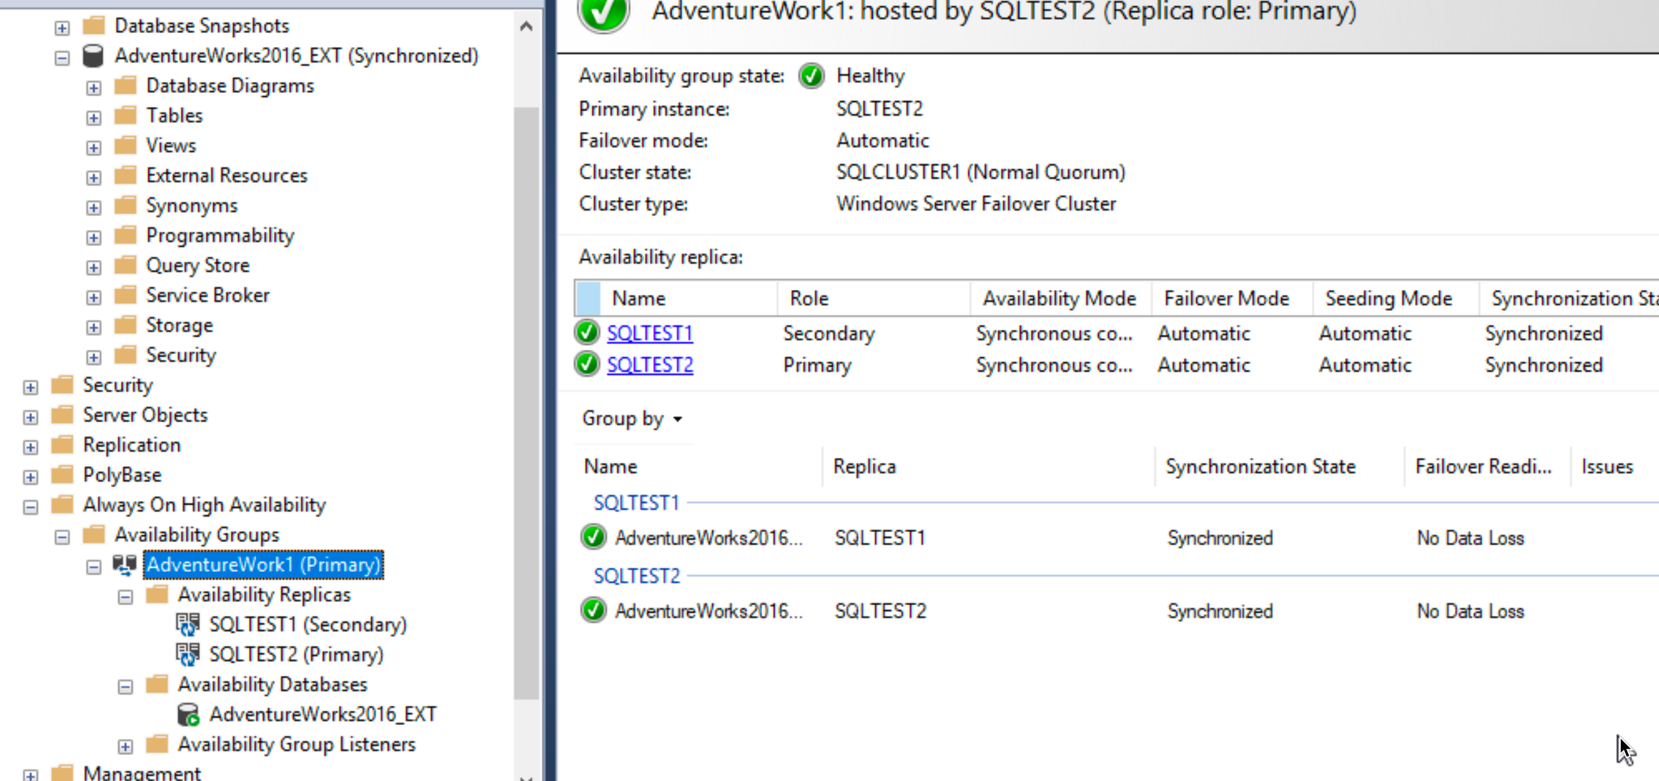The image size is (1659, 781).
Task: Collapse the Availability Groups node
Action: click(x=62, y=537)
